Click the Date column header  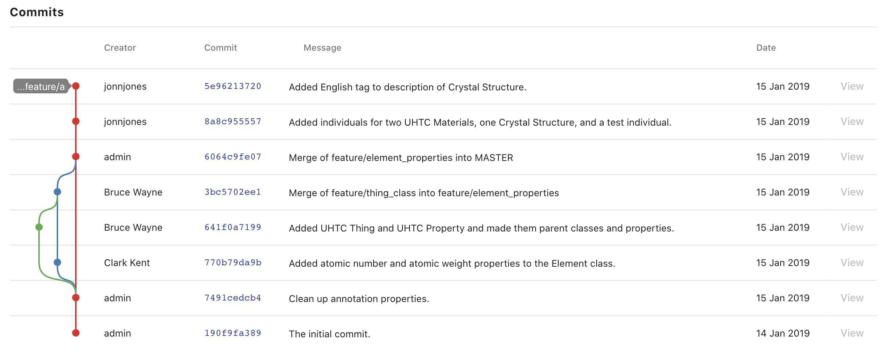766,47
